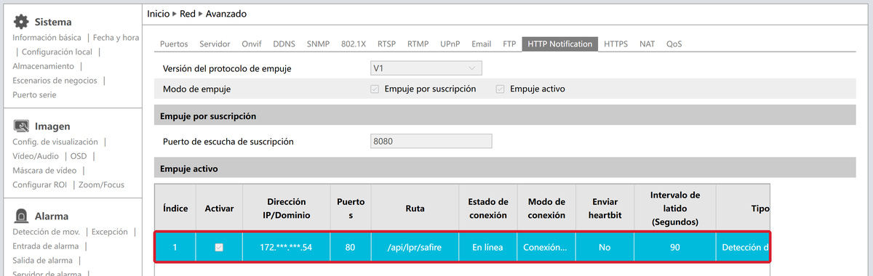Click the Puerto de escucha de suscripción field
Screen dimensions: 873x276
[x=431, y=141]
